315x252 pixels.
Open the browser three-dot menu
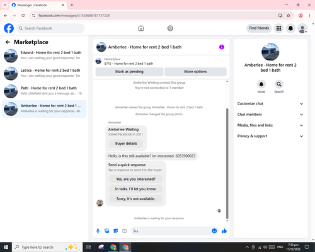point(309,16)
